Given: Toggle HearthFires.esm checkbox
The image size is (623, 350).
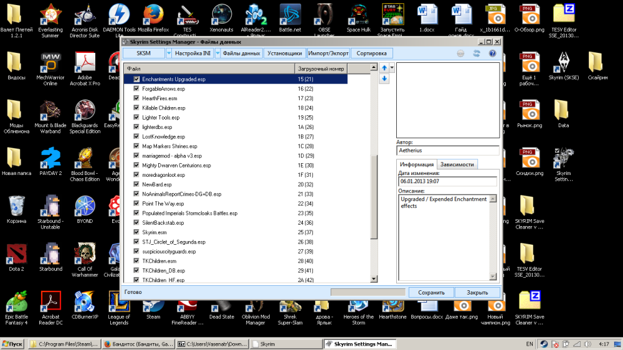Looking at the screenshot, I should coord(136,98).
